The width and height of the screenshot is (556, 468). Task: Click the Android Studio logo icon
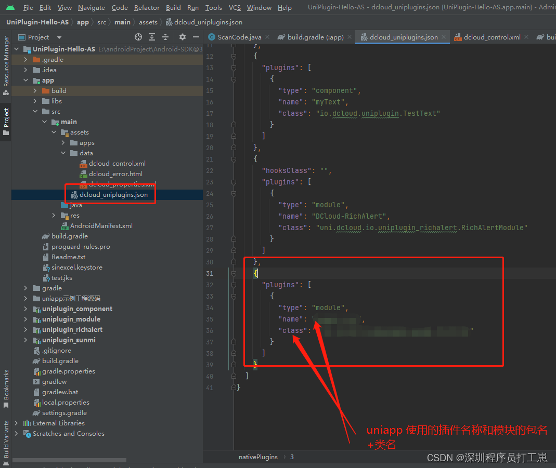pyautogui.click(x=10, y=7)
